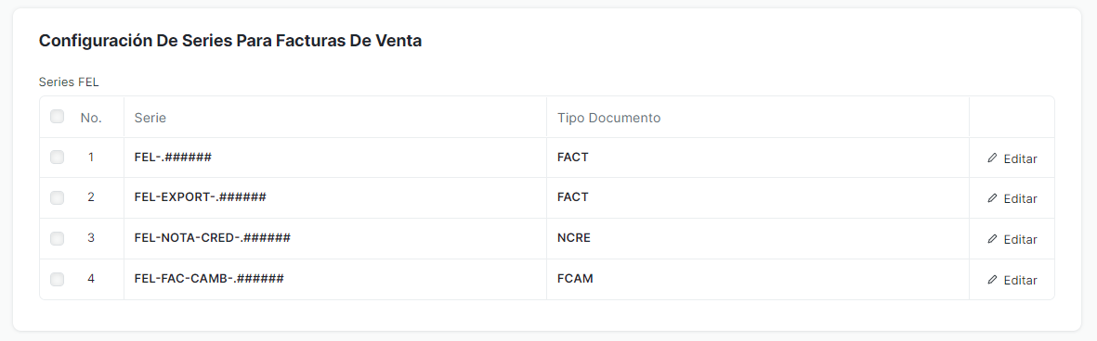
Task: Open the FACT document type in row 1
Action: 758,158
